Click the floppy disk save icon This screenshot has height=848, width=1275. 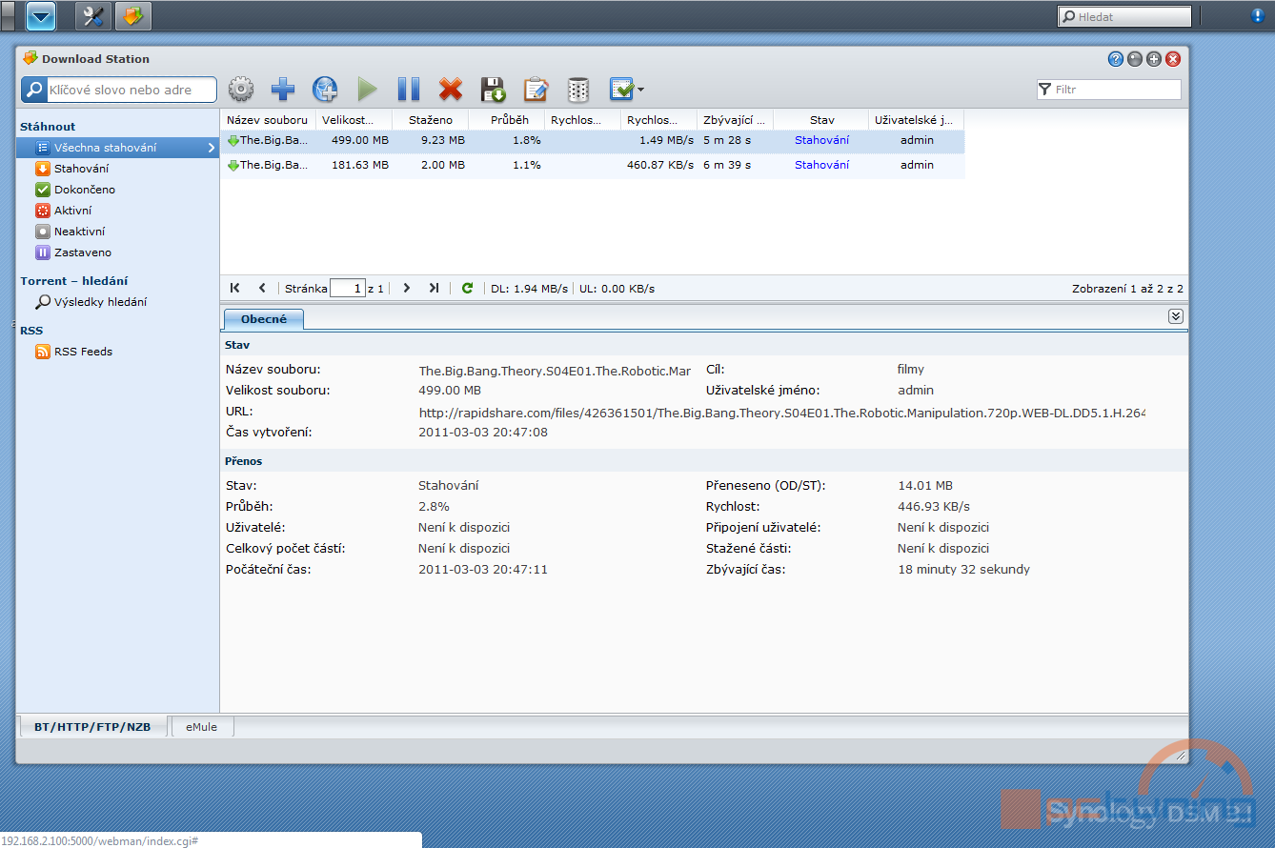pyautogui.click(x=493, y=90)
